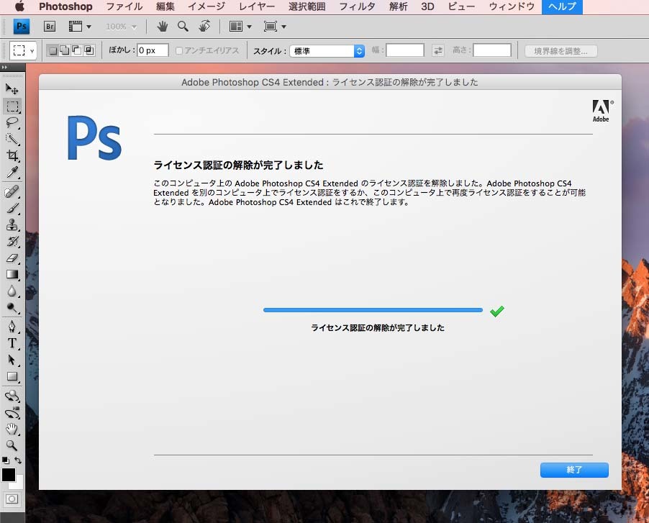This screenshot has height=523, width=649.
Task: Open the スタイル dropdown set to 標準
Action: [x=328, y=51]
